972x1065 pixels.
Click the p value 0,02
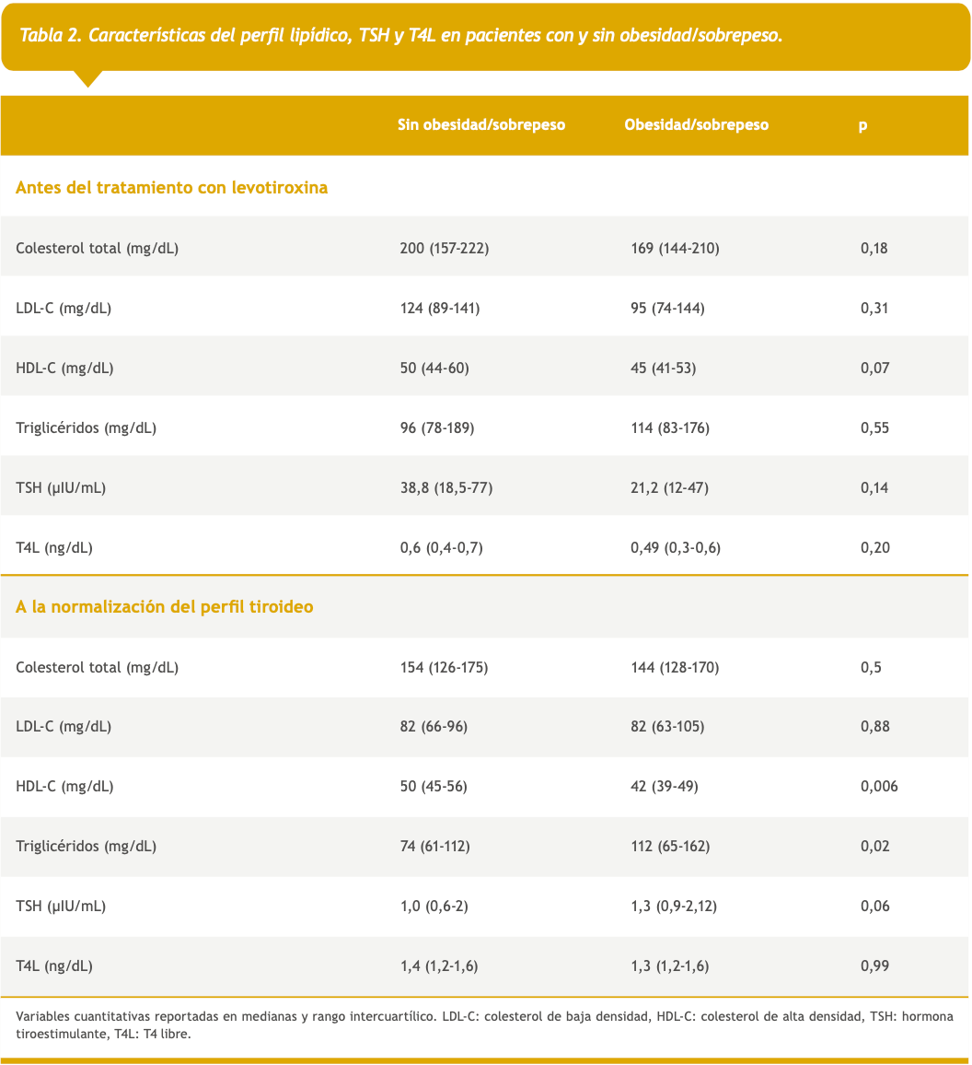(875, 846)
